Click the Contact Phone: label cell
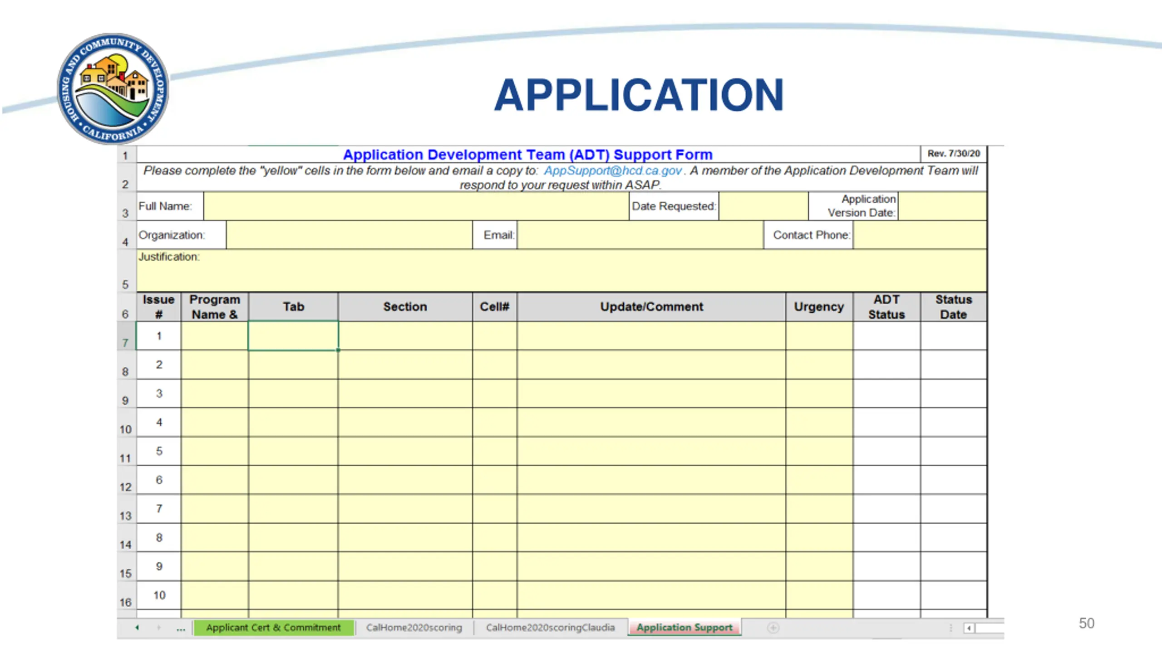This screenshot has width=1162, height=653. [809, 235]
